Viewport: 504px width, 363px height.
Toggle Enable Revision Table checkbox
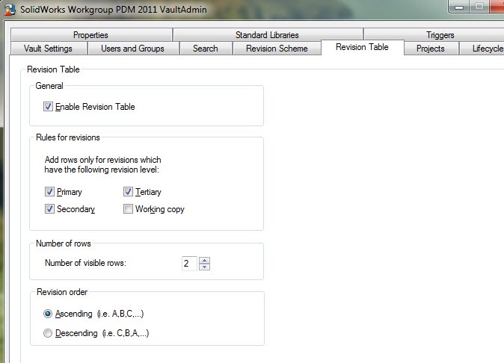[48, 107]
